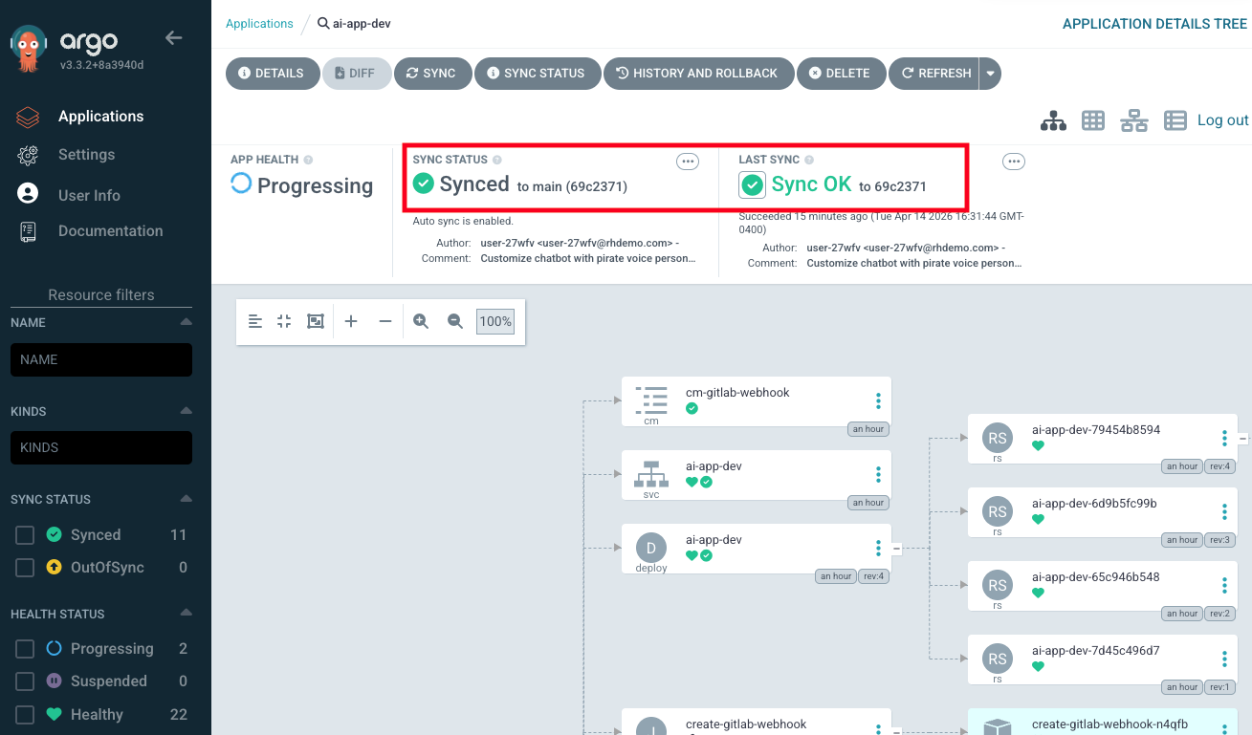Collapse the ai-app-dev deployment children
The image size is (1252, 735).
(896, 549)
